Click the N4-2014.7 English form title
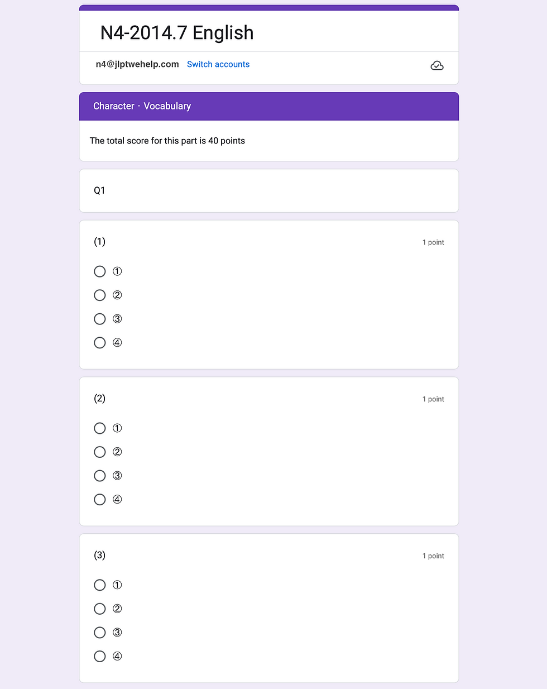The height and width of the screenshot is (689, 547). pyautogui.click(x=177, y=33)
